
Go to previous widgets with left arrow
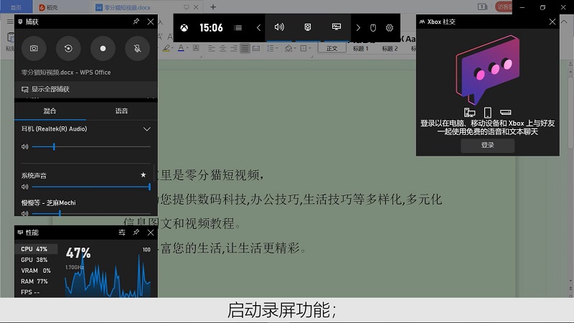tap(258, 28)
